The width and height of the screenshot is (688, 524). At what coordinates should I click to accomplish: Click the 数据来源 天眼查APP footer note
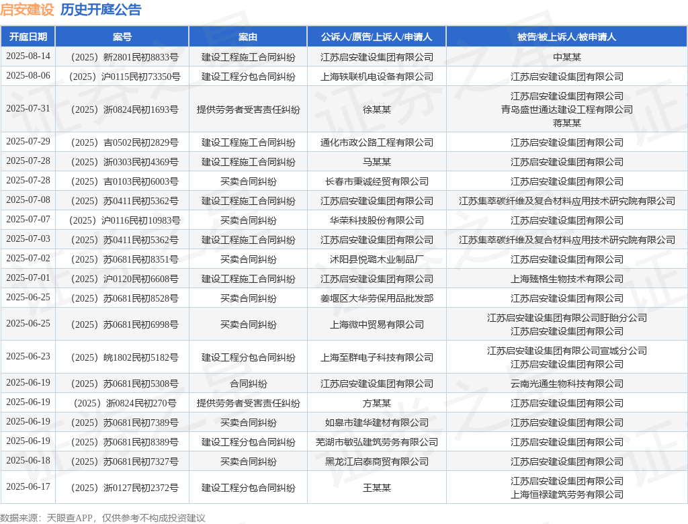(x=103, y=518)
